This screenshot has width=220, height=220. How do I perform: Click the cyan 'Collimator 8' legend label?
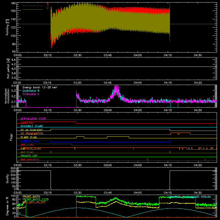pos(31,91)
